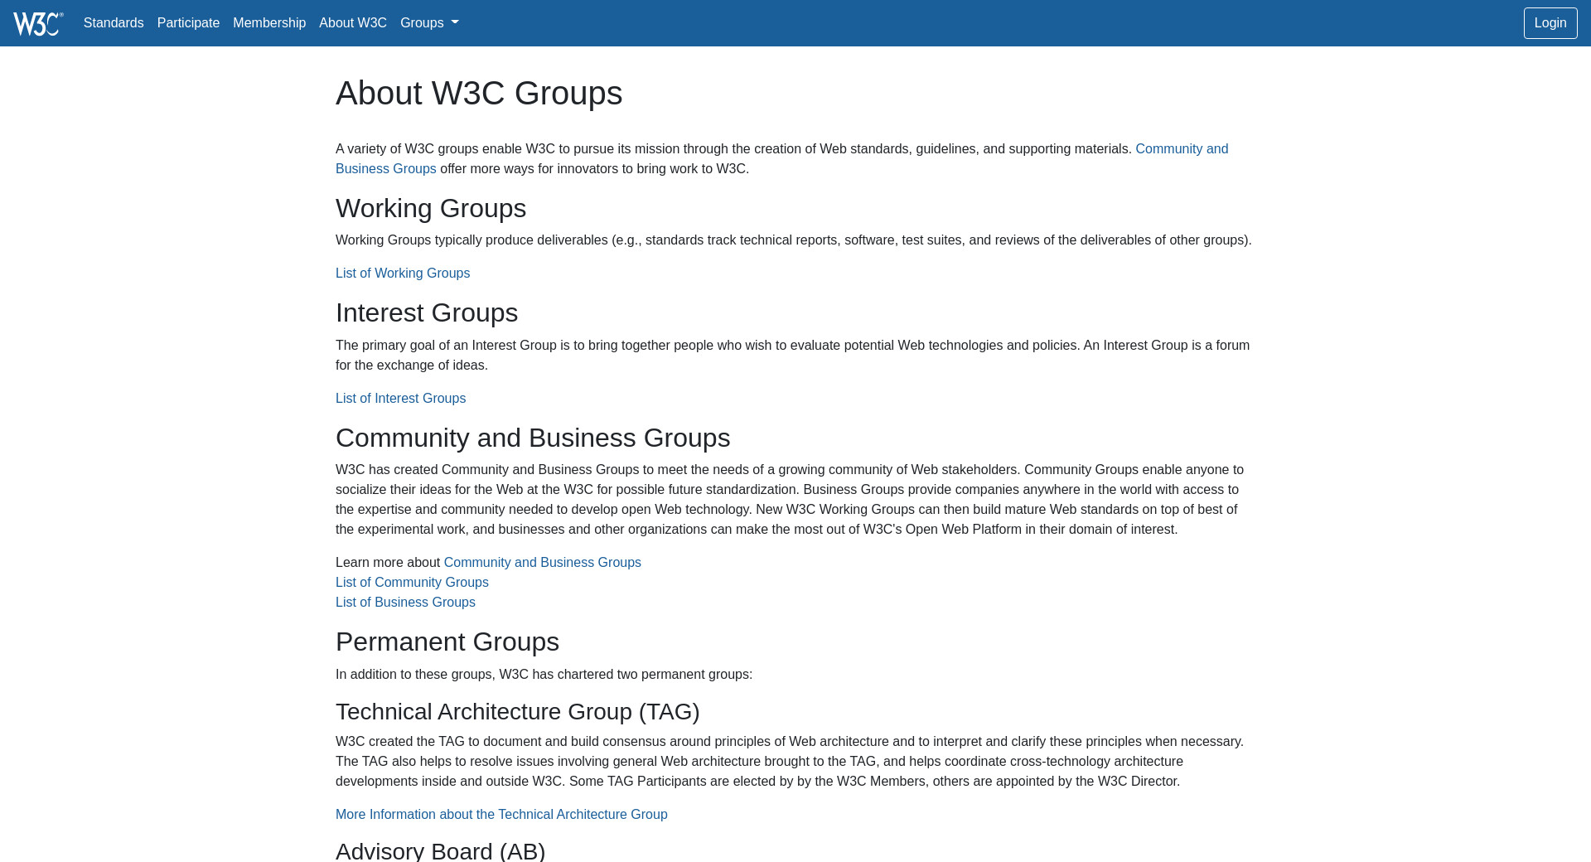This screenshot has height=862, width=1591.
Task: Open the Standards menu item
Action: click(114, 23)
